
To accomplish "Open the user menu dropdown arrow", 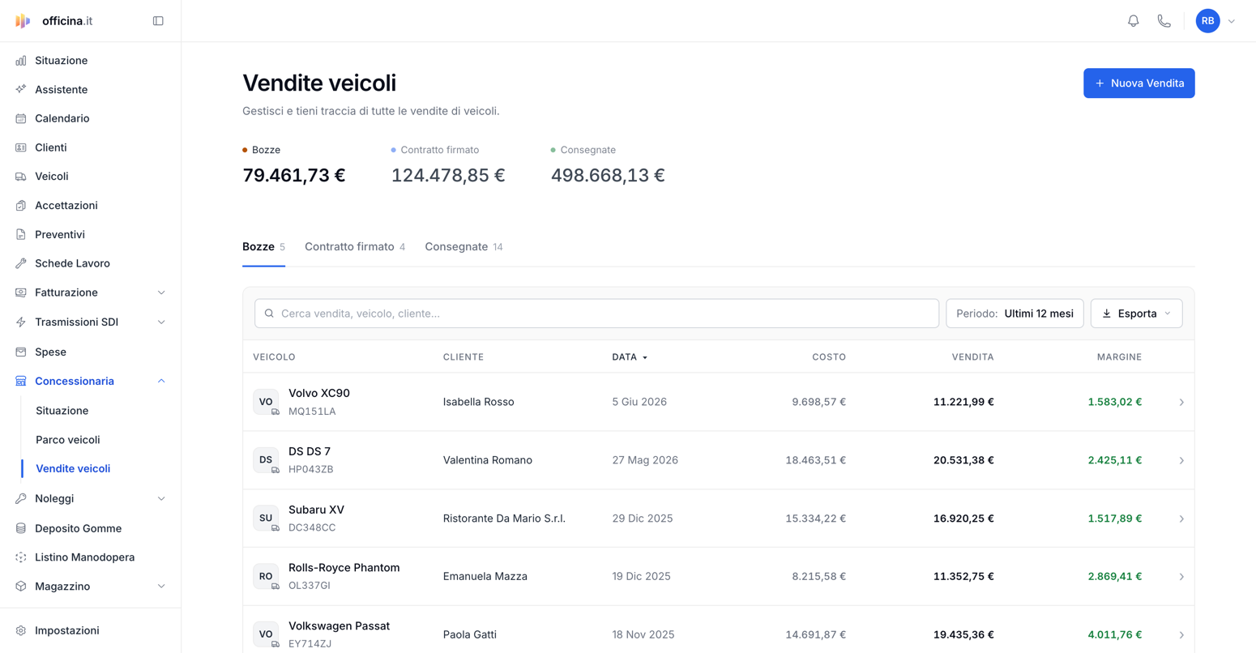I will click(x=1232, y=21).
